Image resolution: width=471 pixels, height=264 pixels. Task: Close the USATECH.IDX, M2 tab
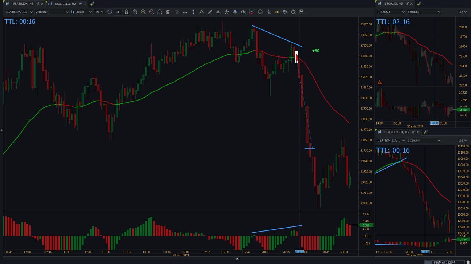pos(418,132)
